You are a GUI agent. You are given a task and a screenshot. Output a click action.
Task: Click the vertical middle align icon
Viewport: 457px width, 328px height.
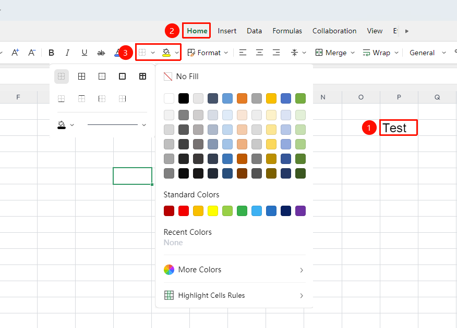click(x=294, y=53)
